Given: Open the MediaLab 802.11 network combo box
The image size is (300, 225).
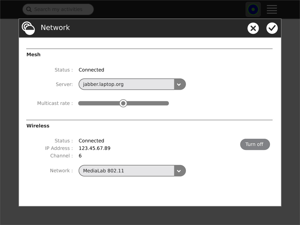Looking at the screenshot, I should [x=126, y=171].
